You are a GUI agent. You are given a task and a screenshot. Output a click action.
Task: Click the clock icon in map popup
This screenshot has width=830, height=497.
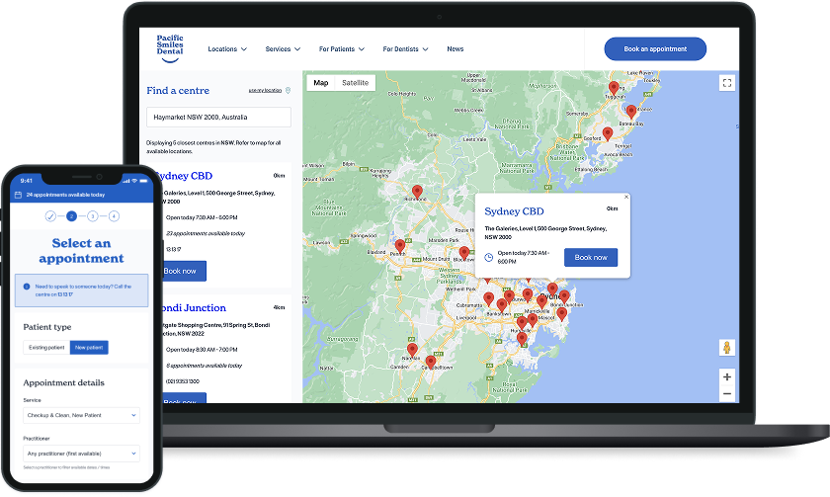pos(488,257)
